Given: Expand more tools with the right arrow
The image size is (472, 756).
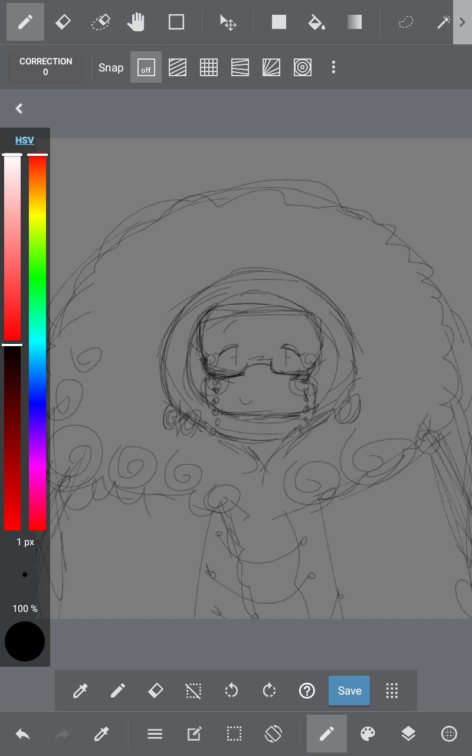Looking at the screenshot, I should point(463,22).
